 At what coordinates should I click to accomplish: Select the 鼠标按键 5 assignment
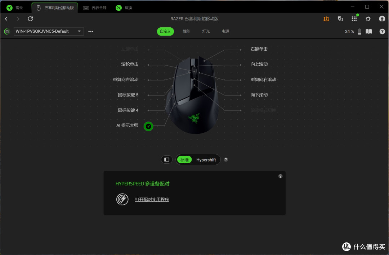[x=128, y=95]
